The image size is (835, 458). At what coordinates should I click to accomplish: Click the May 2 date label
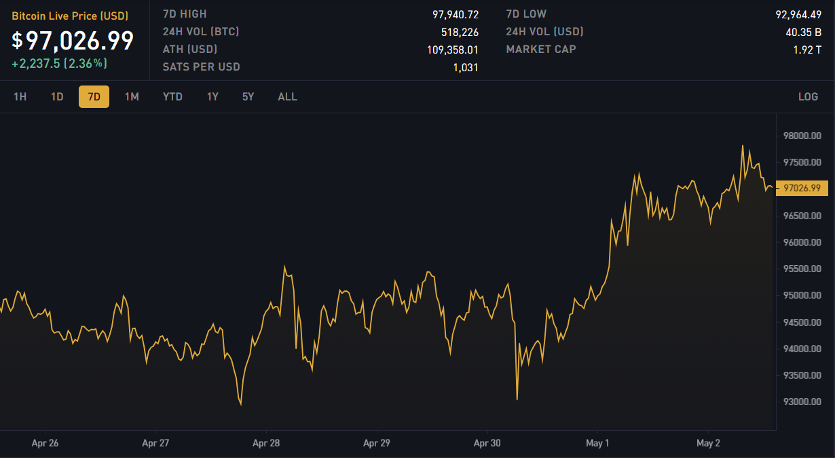708,444
